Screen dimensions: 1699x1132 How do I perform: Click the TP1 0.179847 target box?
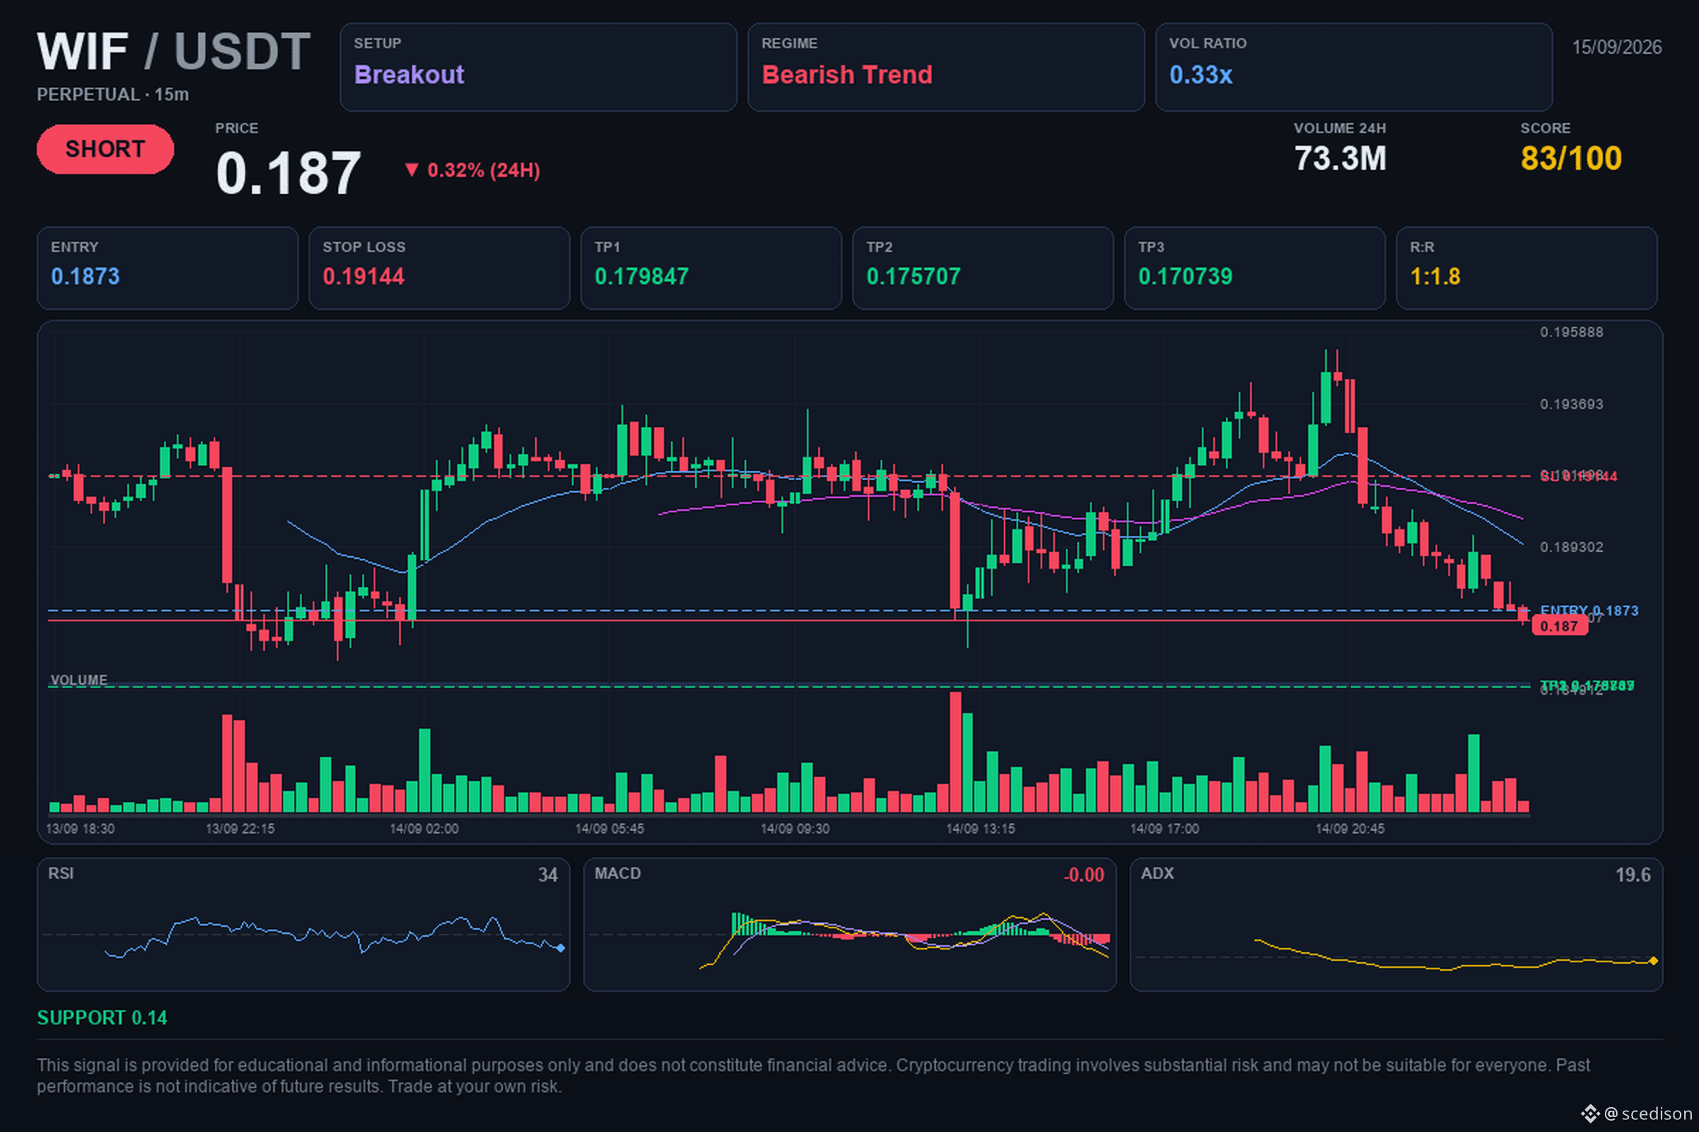711,268
